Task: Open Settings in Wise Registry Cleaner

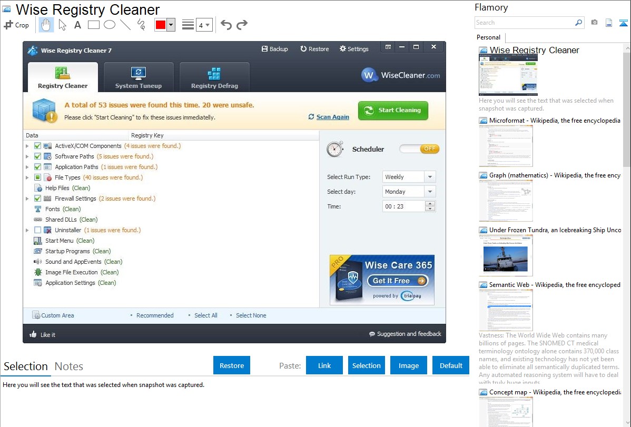Action: pyautogui.click(x=354, y=48)
